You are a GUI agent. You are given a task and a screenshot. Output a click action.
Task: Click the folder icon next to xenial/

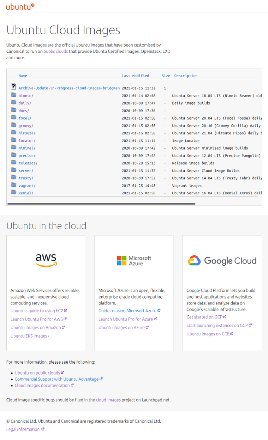tap(14, 192)
